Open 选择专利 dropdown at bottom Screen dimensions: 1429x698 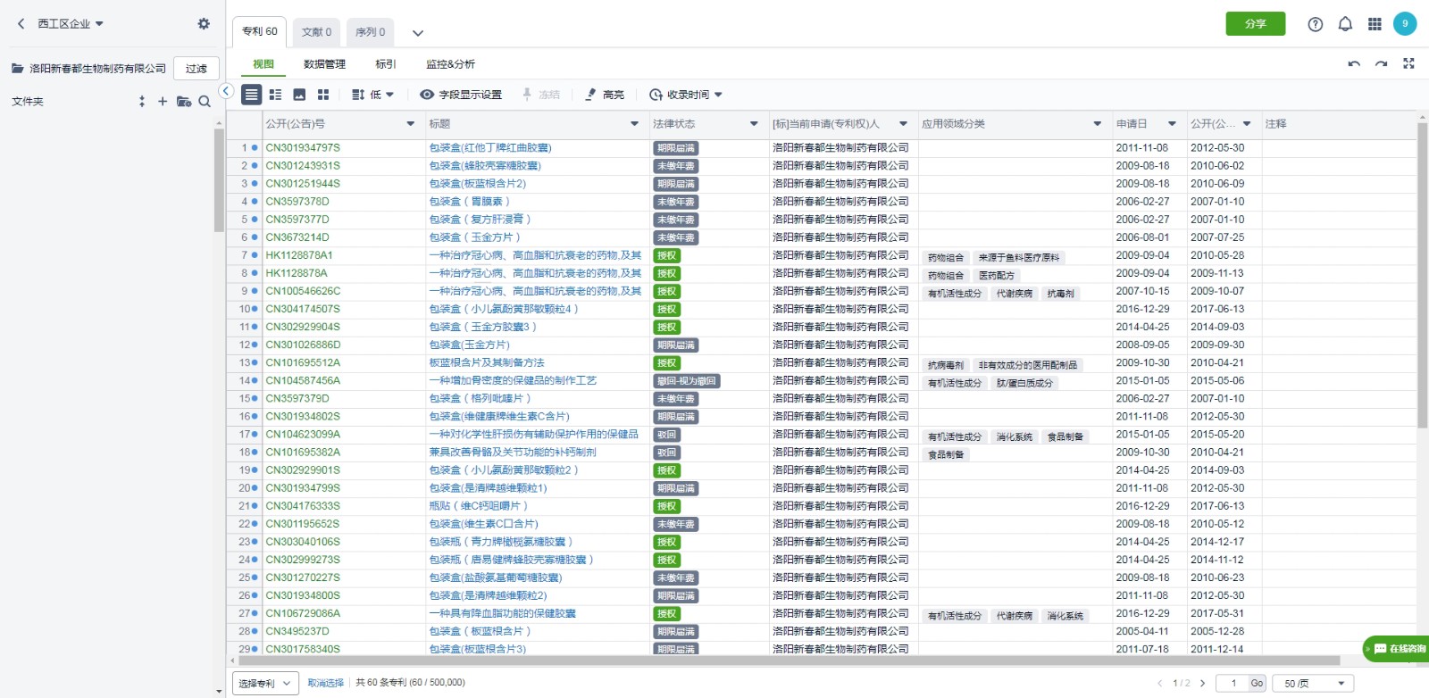265,683
